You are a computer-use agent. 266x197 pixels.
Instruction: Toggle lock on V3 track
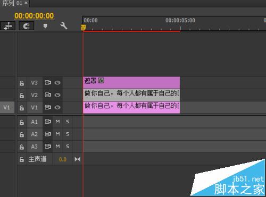[22, 83]
